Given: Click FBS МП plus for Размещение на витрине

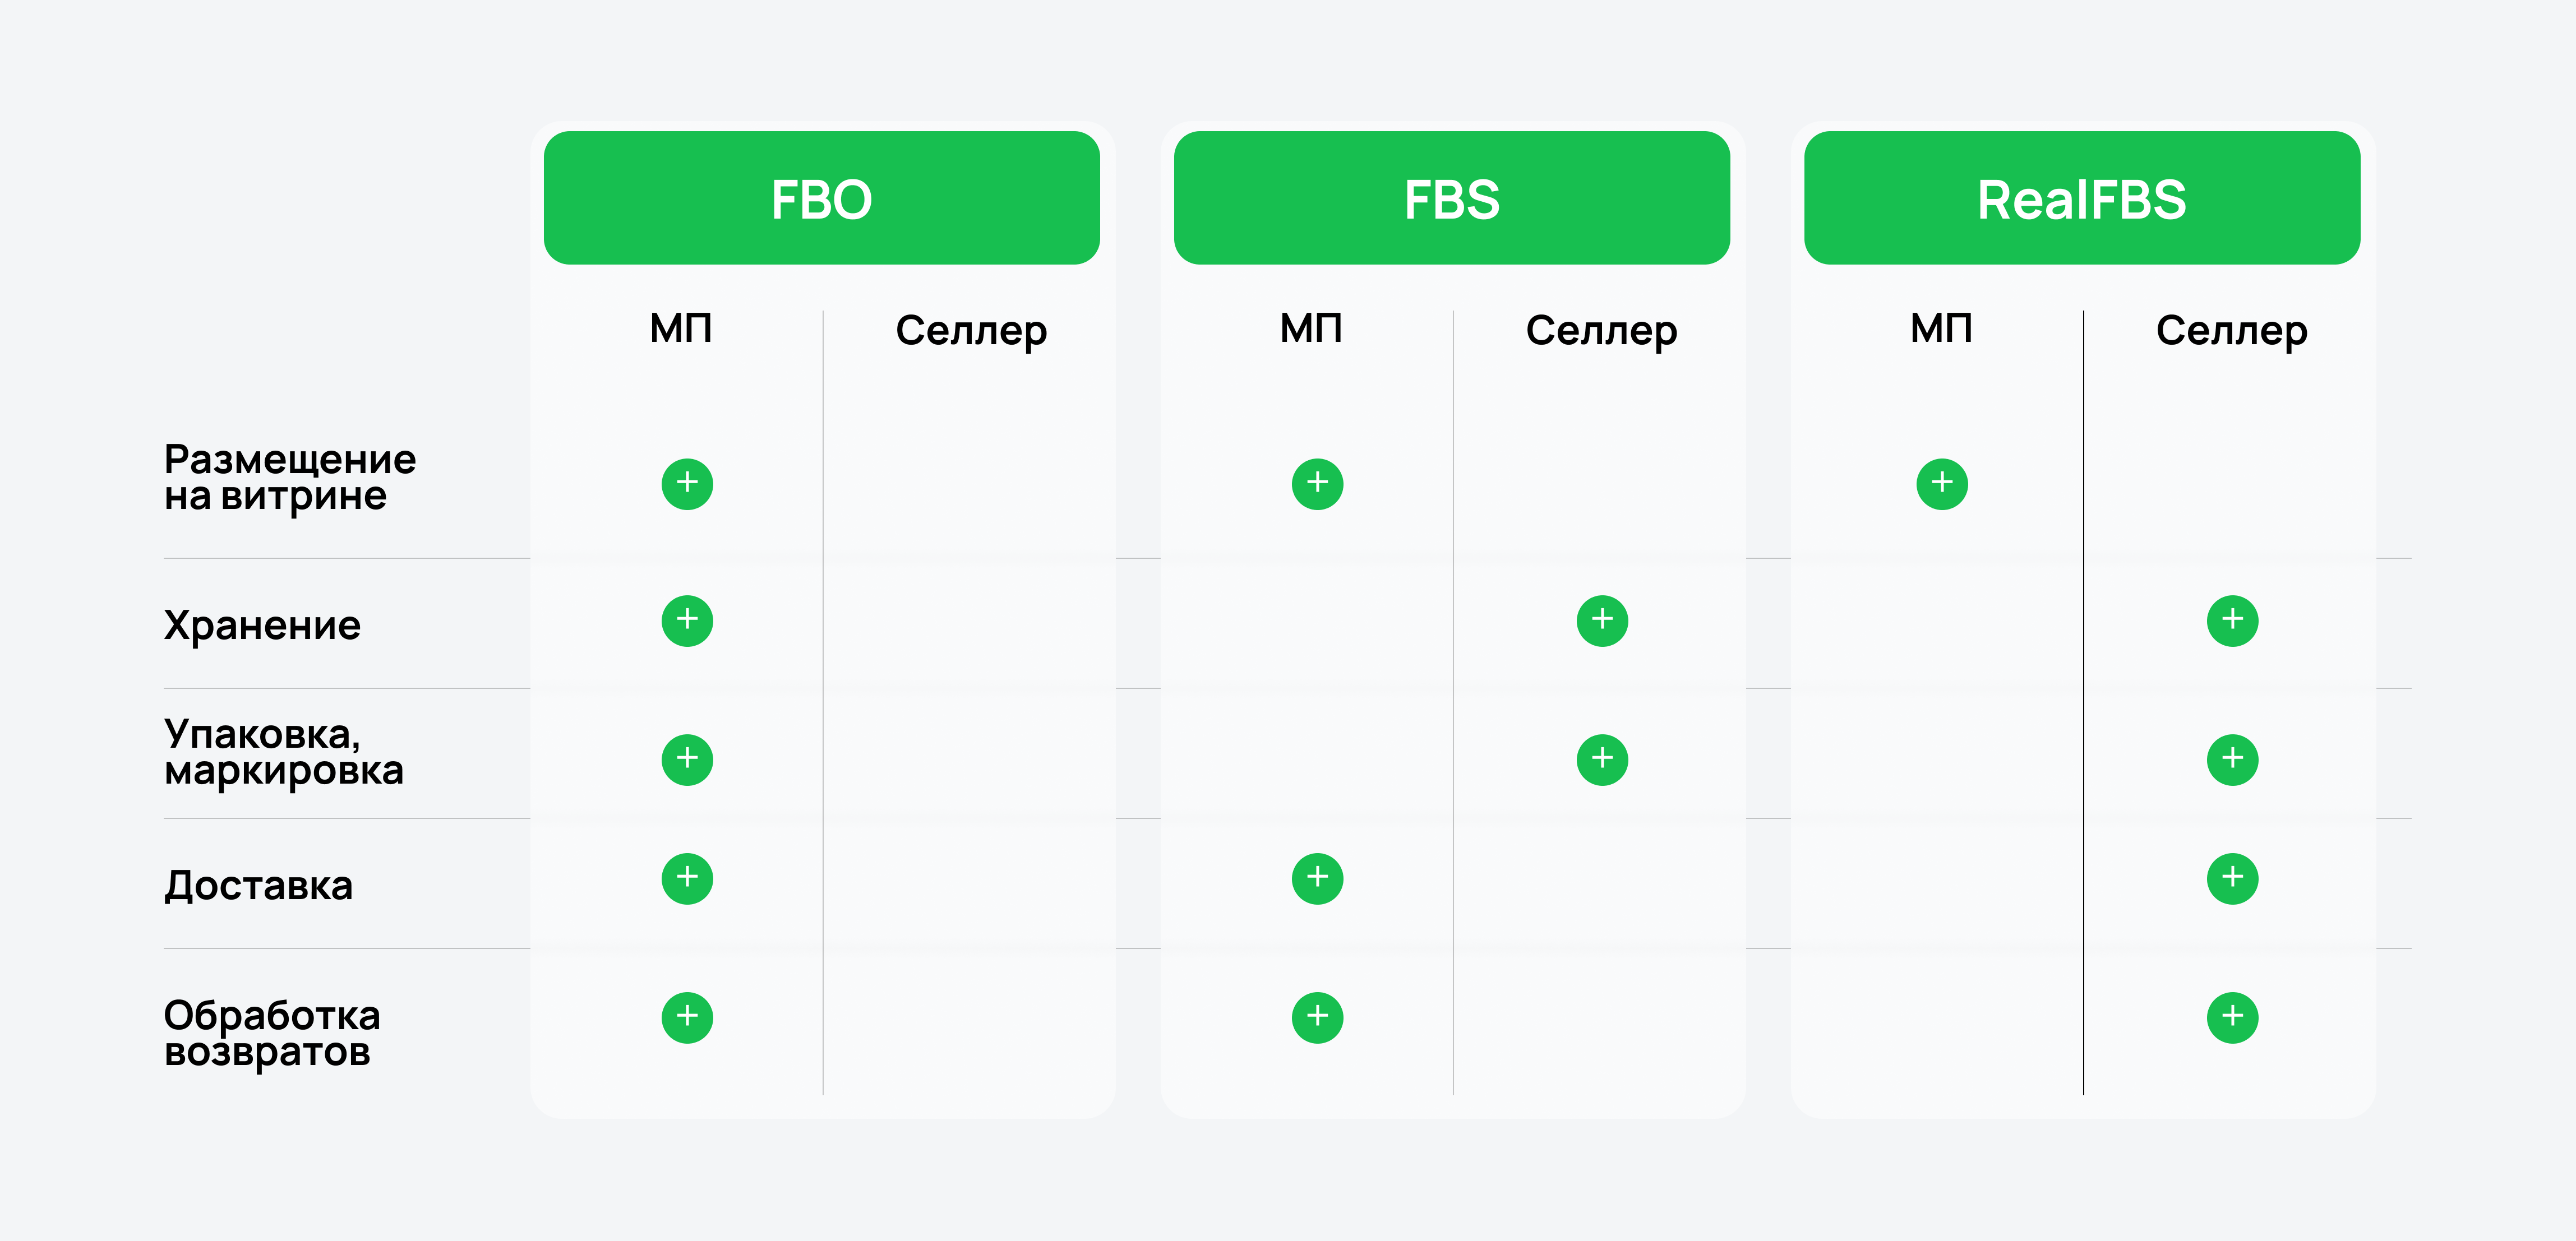Looking at the screenshot, I should pos(1317,484).
